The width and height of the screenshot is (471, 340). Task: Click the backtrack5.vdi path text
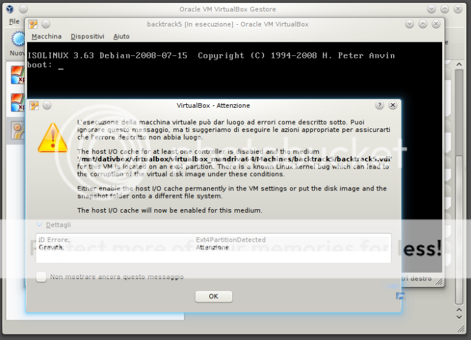(235, 159)
